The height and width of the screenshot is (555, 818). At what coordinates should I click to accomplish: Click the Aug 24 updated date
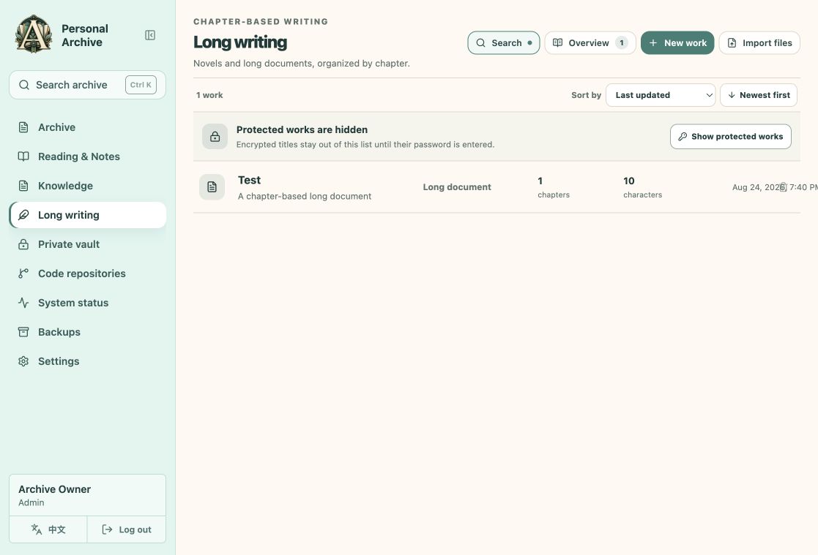tap(775, 187)
